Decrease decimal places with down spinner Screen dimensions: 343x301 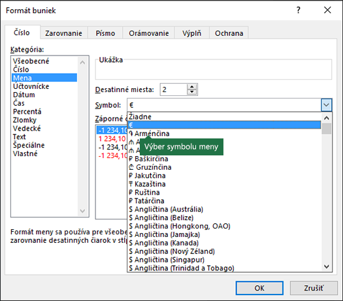[x=192, y=92]
